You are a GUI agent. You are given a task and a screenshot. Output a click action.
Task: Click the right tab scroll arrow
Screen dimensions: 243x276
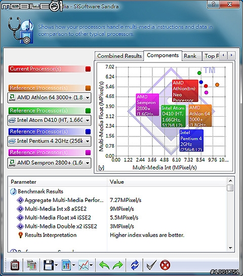pyautogui.click(x=231, y=56)
